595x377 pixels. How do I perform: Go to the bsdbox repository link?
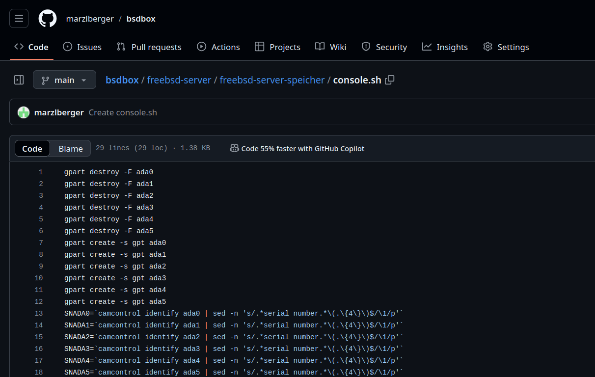click(141, 19)
